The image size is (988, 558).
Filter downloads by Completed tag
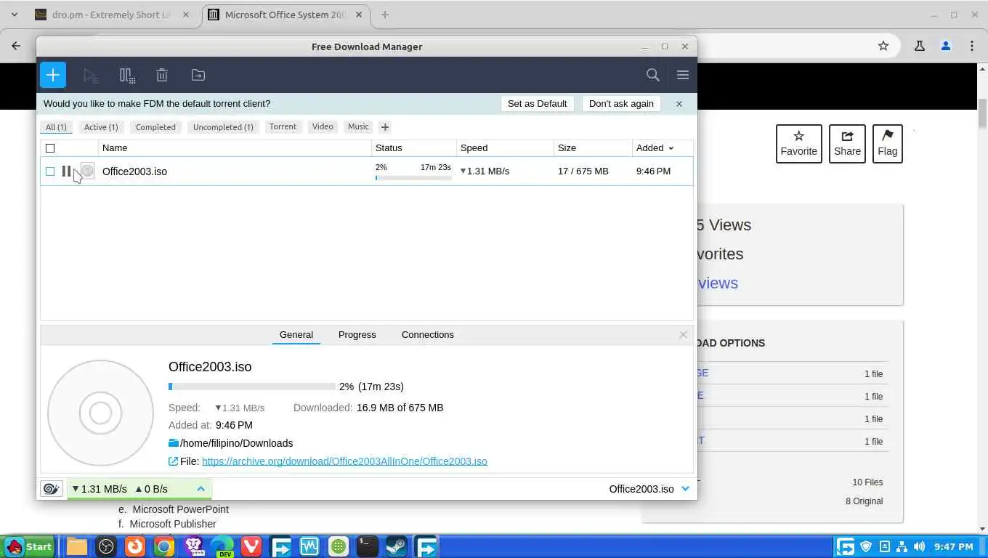click(155, 127)
